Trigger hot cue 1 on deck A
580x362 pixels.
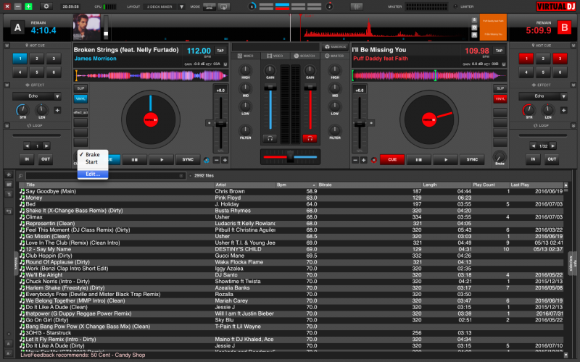pyautogui.click(x=20, y=59)
